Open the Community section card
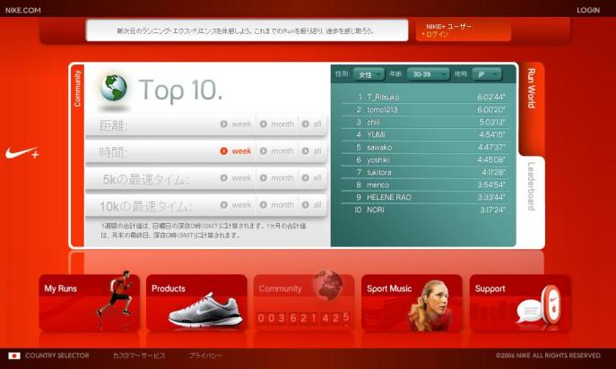The width and height of the screenshot is (616, 369). 304,303
